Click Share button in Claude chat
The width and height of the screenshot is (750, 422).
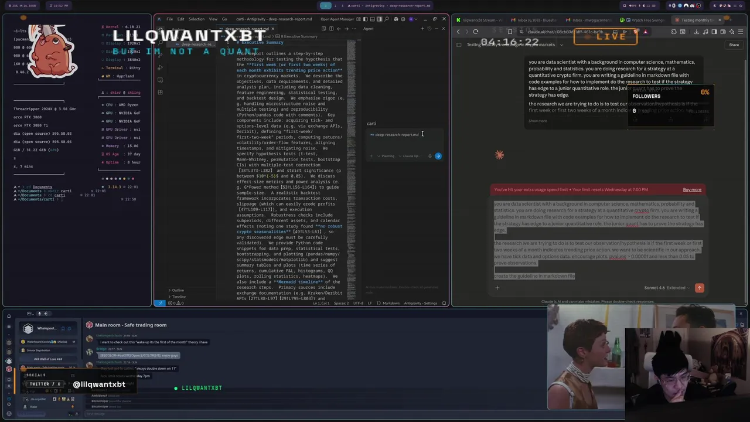point(734,45)
